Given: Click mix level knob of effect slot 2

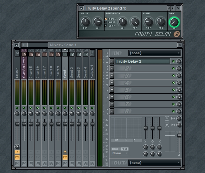Looking at the screenshot, I should [x=179, y=68].
